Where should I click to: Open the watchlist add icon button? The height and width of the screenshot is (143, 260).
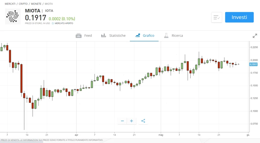[217, 17]
